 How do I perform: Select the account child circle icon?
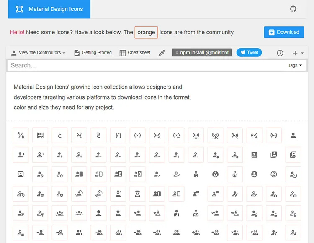pyautogui.click(x=215, y=174)
